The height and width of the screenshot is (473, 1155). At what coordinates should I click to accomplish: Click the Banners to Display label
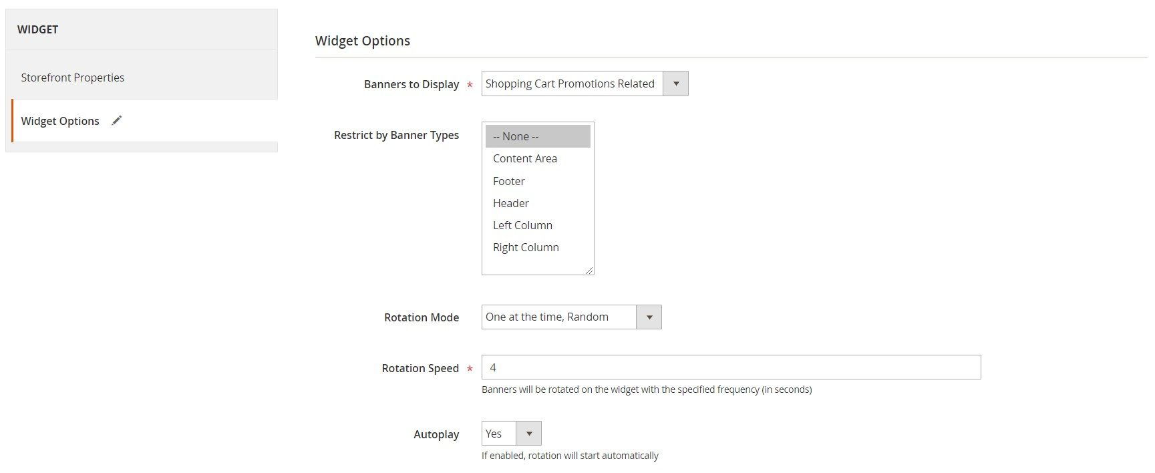(411, 84)
